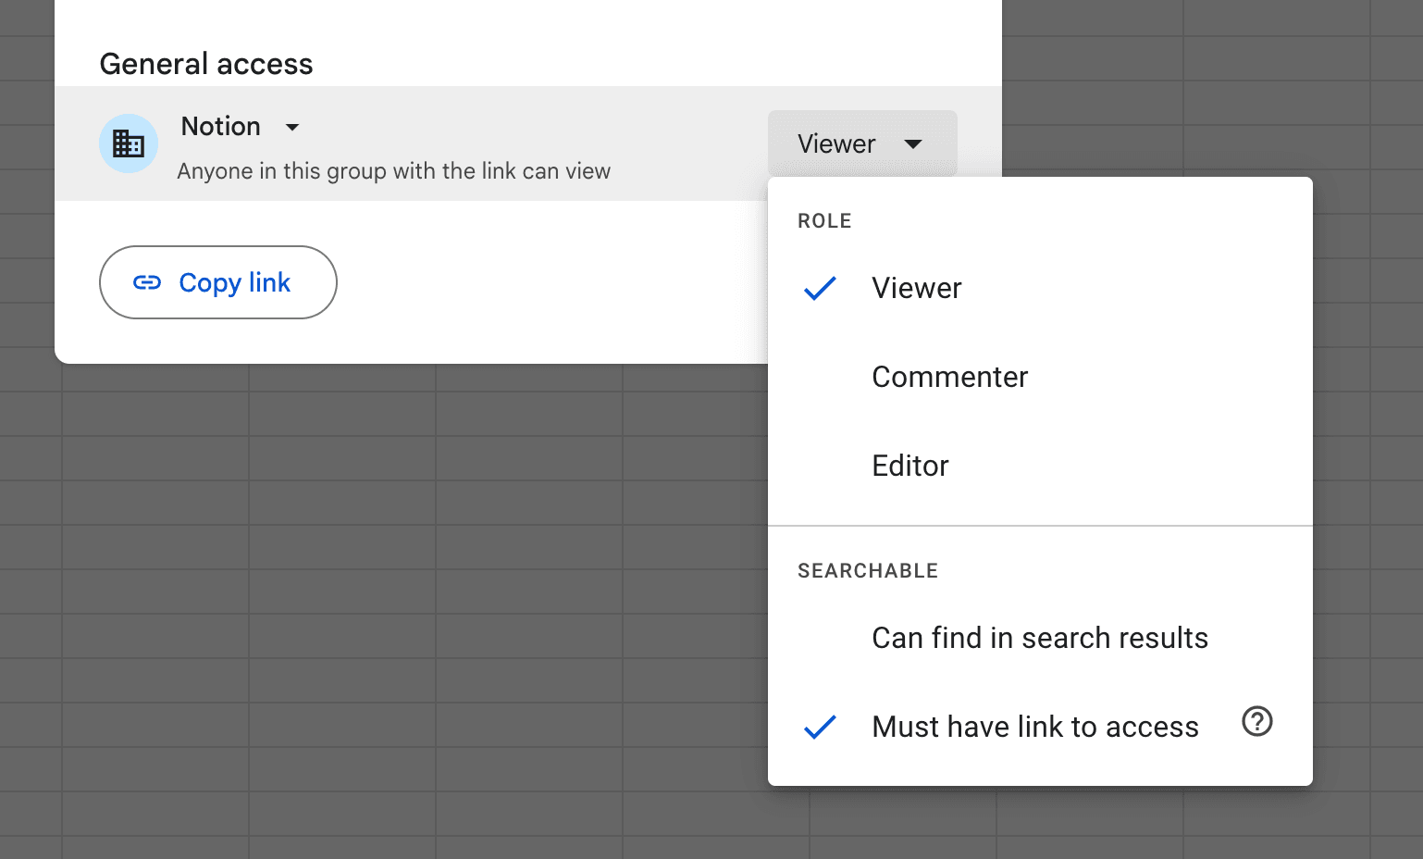Select Commenter from the role menu
The height and width of the screenshot is (859, 1423).
949,377
